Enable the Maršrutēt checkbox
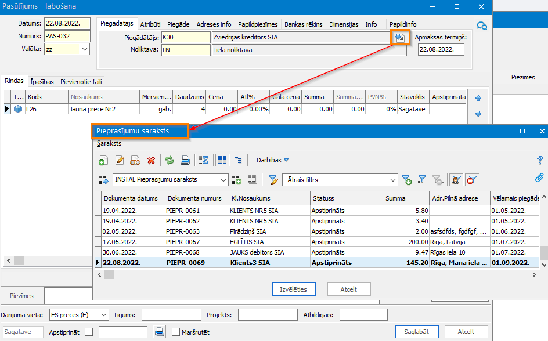The width and height of the screenshot is (548, 341). (x=176, y=332)
